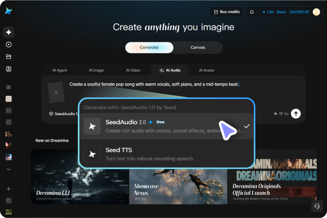Open the blue-hat character thumbnail in sidebar
327x218 pixels.
[9, 157]
